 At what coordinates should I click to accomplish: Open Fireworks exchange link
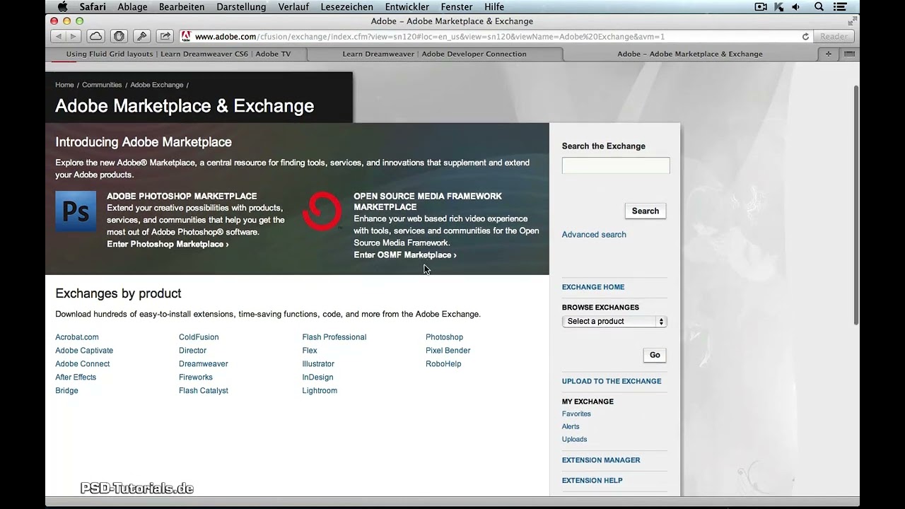(x=196, y=378)
